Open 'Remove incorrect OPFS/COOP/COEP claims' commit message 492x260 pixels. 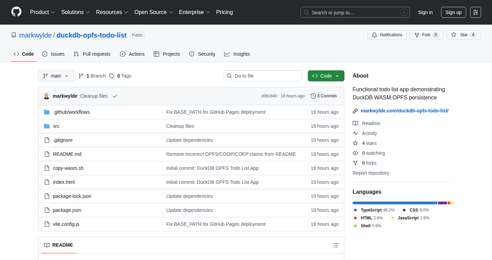(x=231, y=154)
